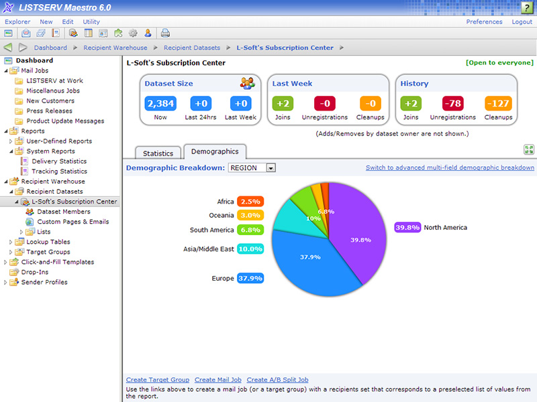
Task: Open the New menu
Action: (46, 21)
